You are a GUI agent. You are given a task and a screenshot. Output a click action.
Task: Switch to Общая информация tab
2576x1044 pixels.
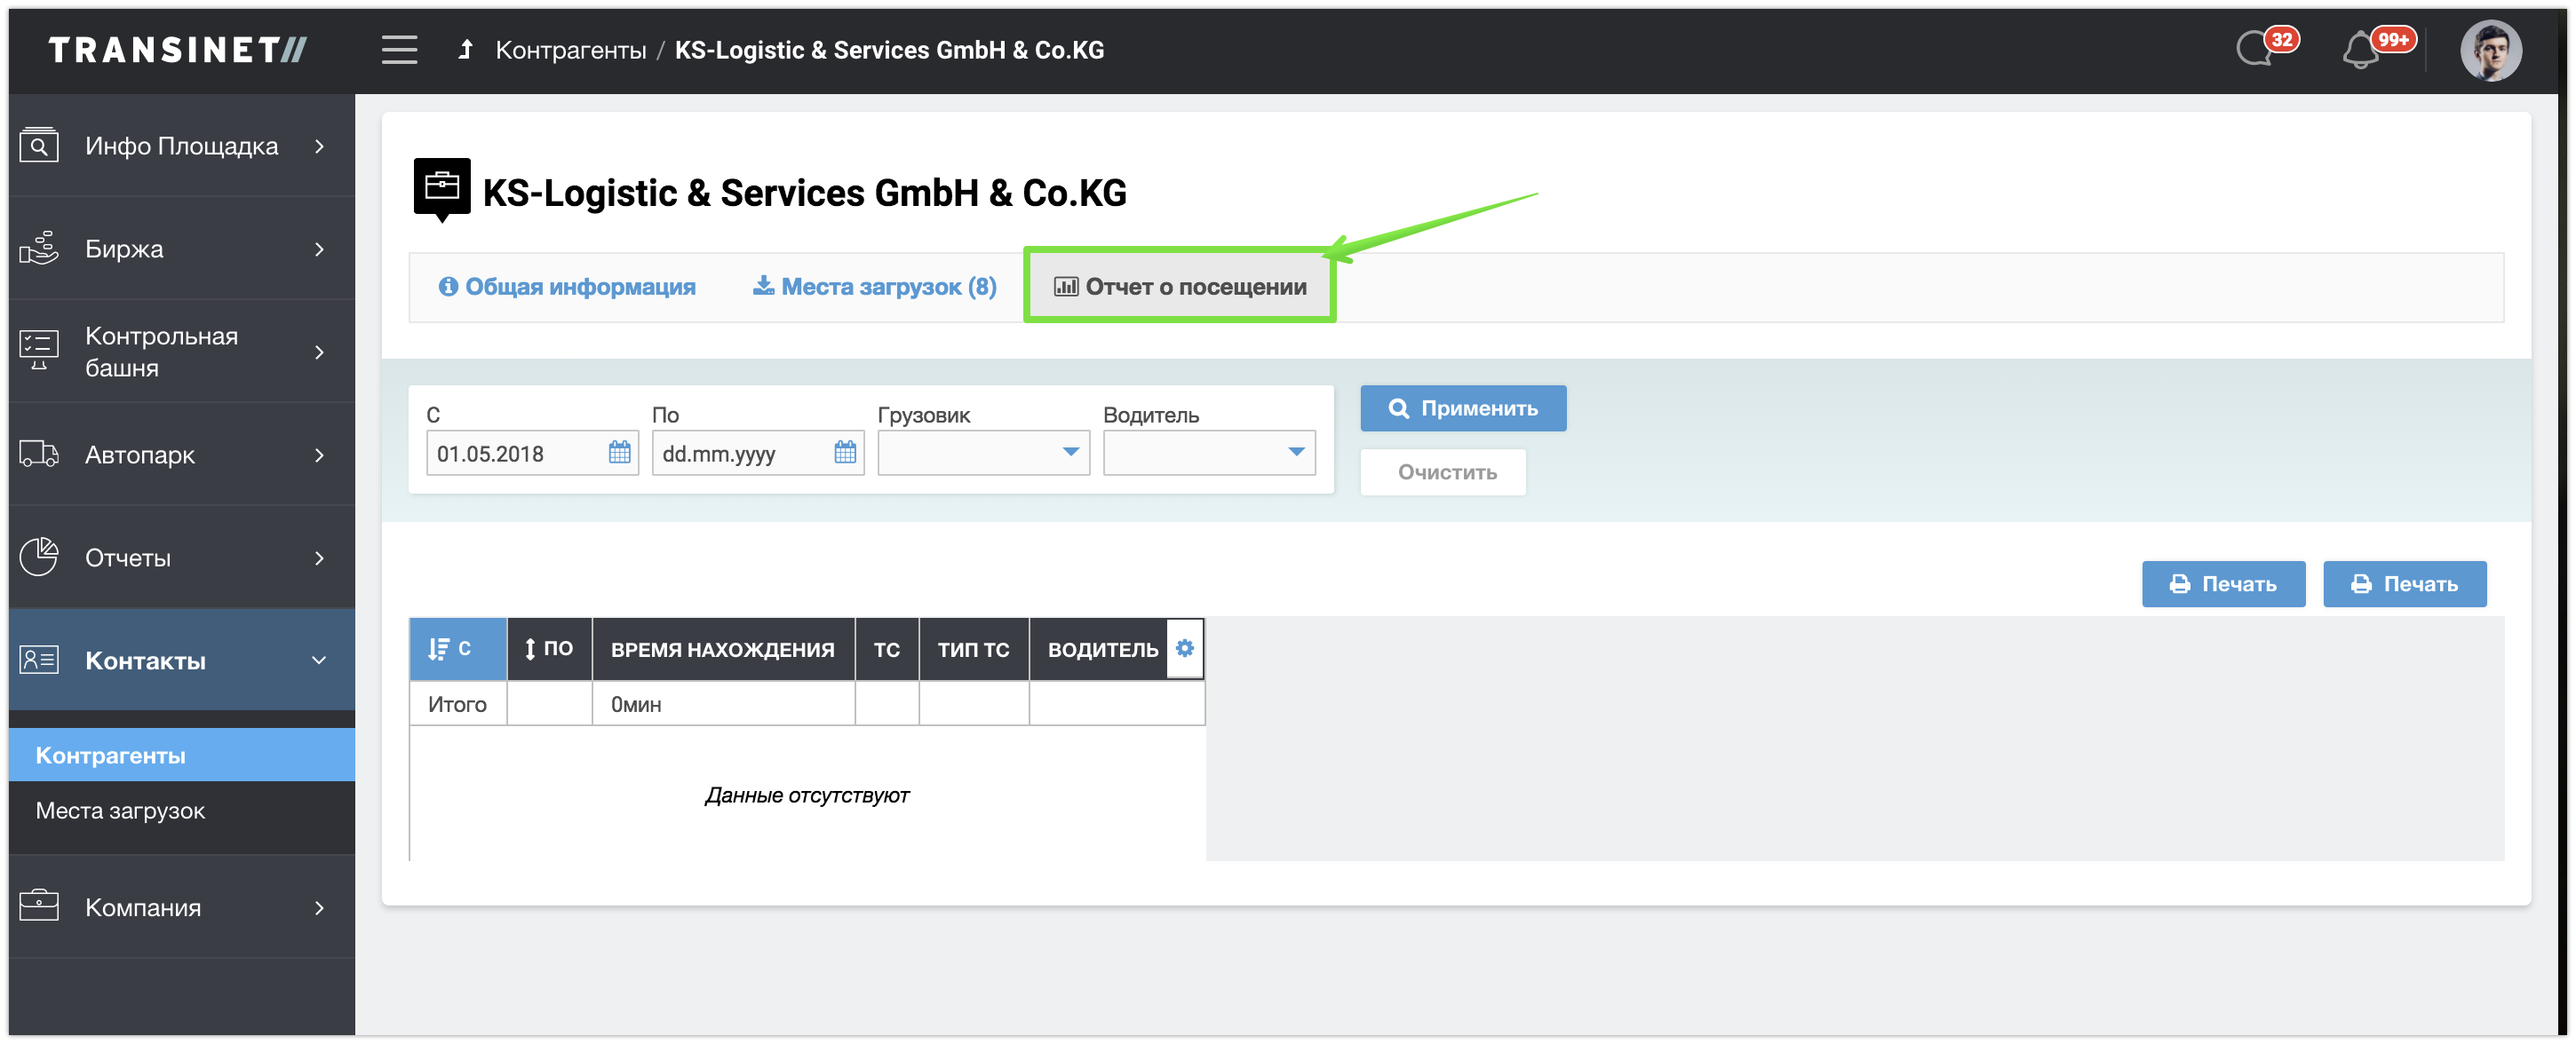point(567,287)
